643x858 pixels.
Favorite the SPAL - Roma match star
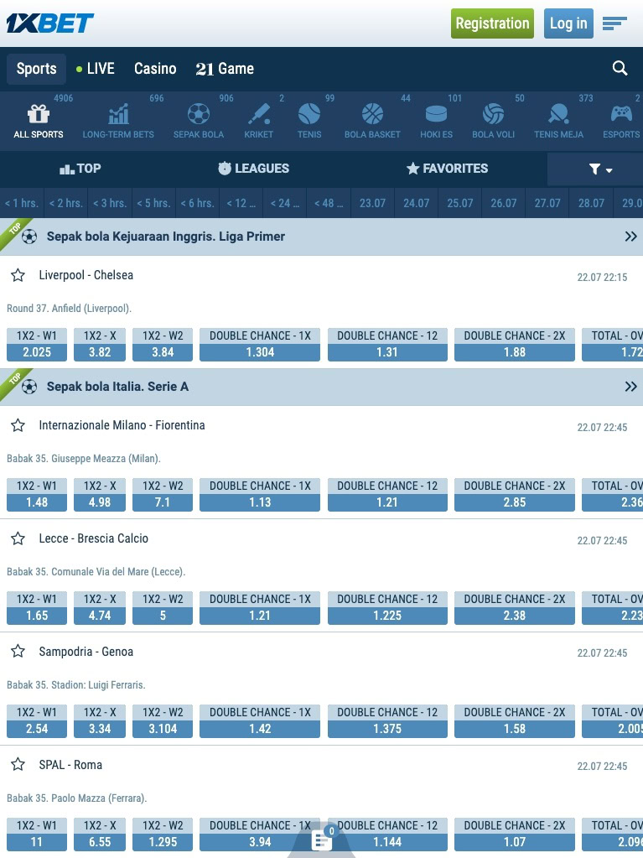click(x=18, y=764)
